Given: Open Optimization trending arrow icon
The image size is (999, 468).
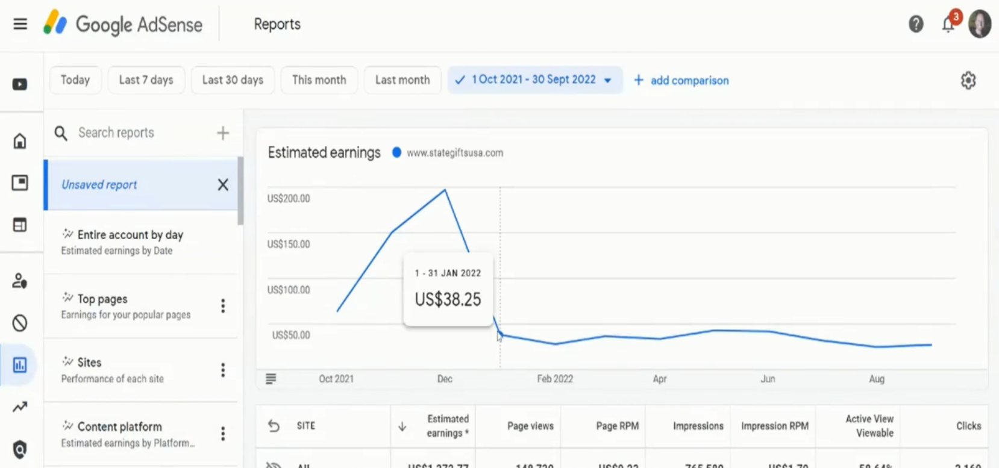Looking at the screenshot, I should [20, 407].
